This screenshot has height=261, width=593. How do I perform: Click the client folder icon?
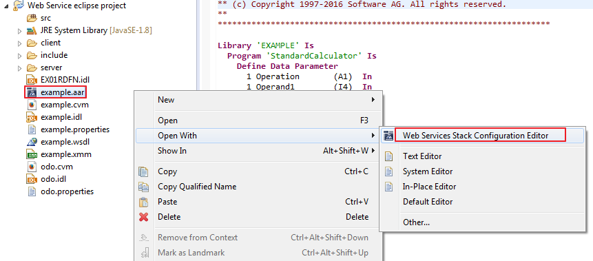pos(32,43)
